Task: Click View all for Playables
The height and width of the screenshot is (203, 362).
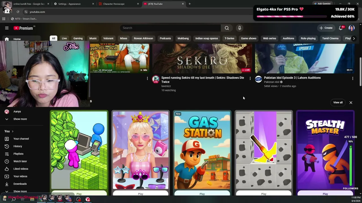Action: (x=338, y=103)
